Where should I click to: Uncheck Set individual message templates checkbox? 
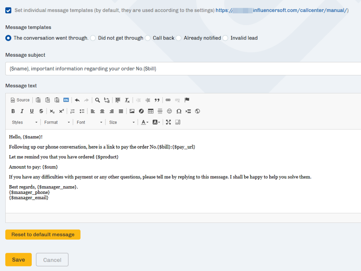[x=8, y=10]
